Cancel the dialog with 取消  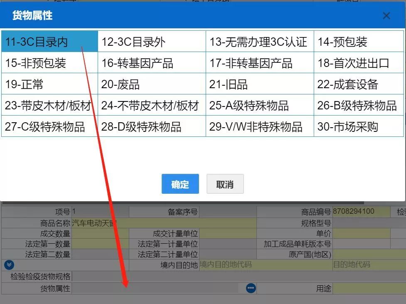[225, 183]
